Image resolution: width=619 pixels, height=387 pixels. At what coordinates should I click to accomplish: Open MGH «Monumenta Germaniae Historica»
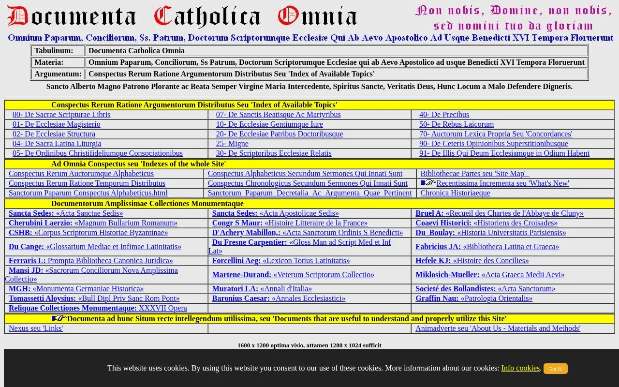click(76, 289)
